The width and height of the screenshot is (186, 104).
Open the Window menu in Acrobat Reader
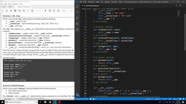(x=15, y=4)
